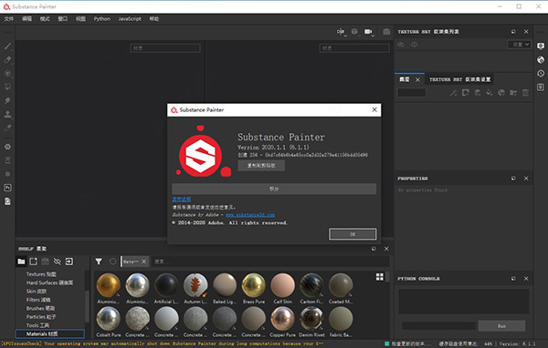Switch to the Texture Set settings tab
The image size is (548, 348).
click(x=460, y=79)
